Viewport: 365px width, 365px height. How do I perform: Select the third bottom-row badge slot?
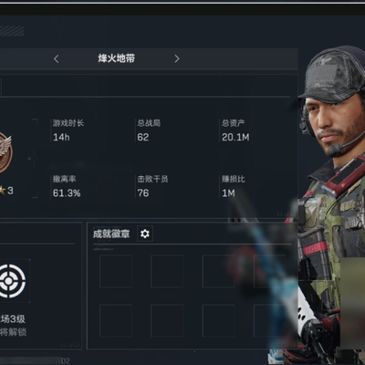(218, 320)
